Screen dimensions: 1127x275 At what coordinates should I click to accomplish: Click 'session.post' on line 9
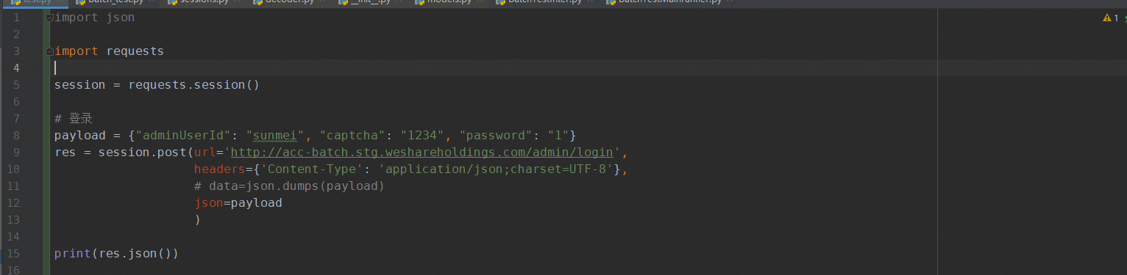[x=142, y=153]
